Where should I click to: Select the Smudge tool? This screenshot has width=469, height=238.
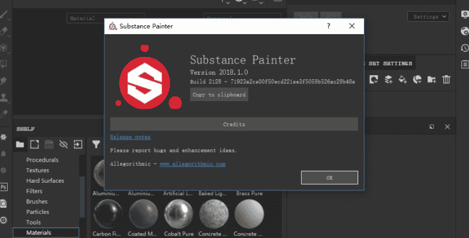[x=4, y=81]
